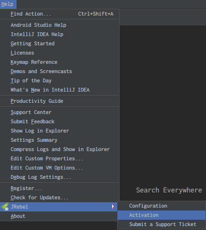Open Edit Custom VM Options

(x=60, y=168)
